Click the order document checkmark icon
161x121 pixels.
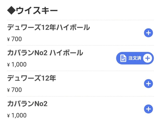pos(123,58)
